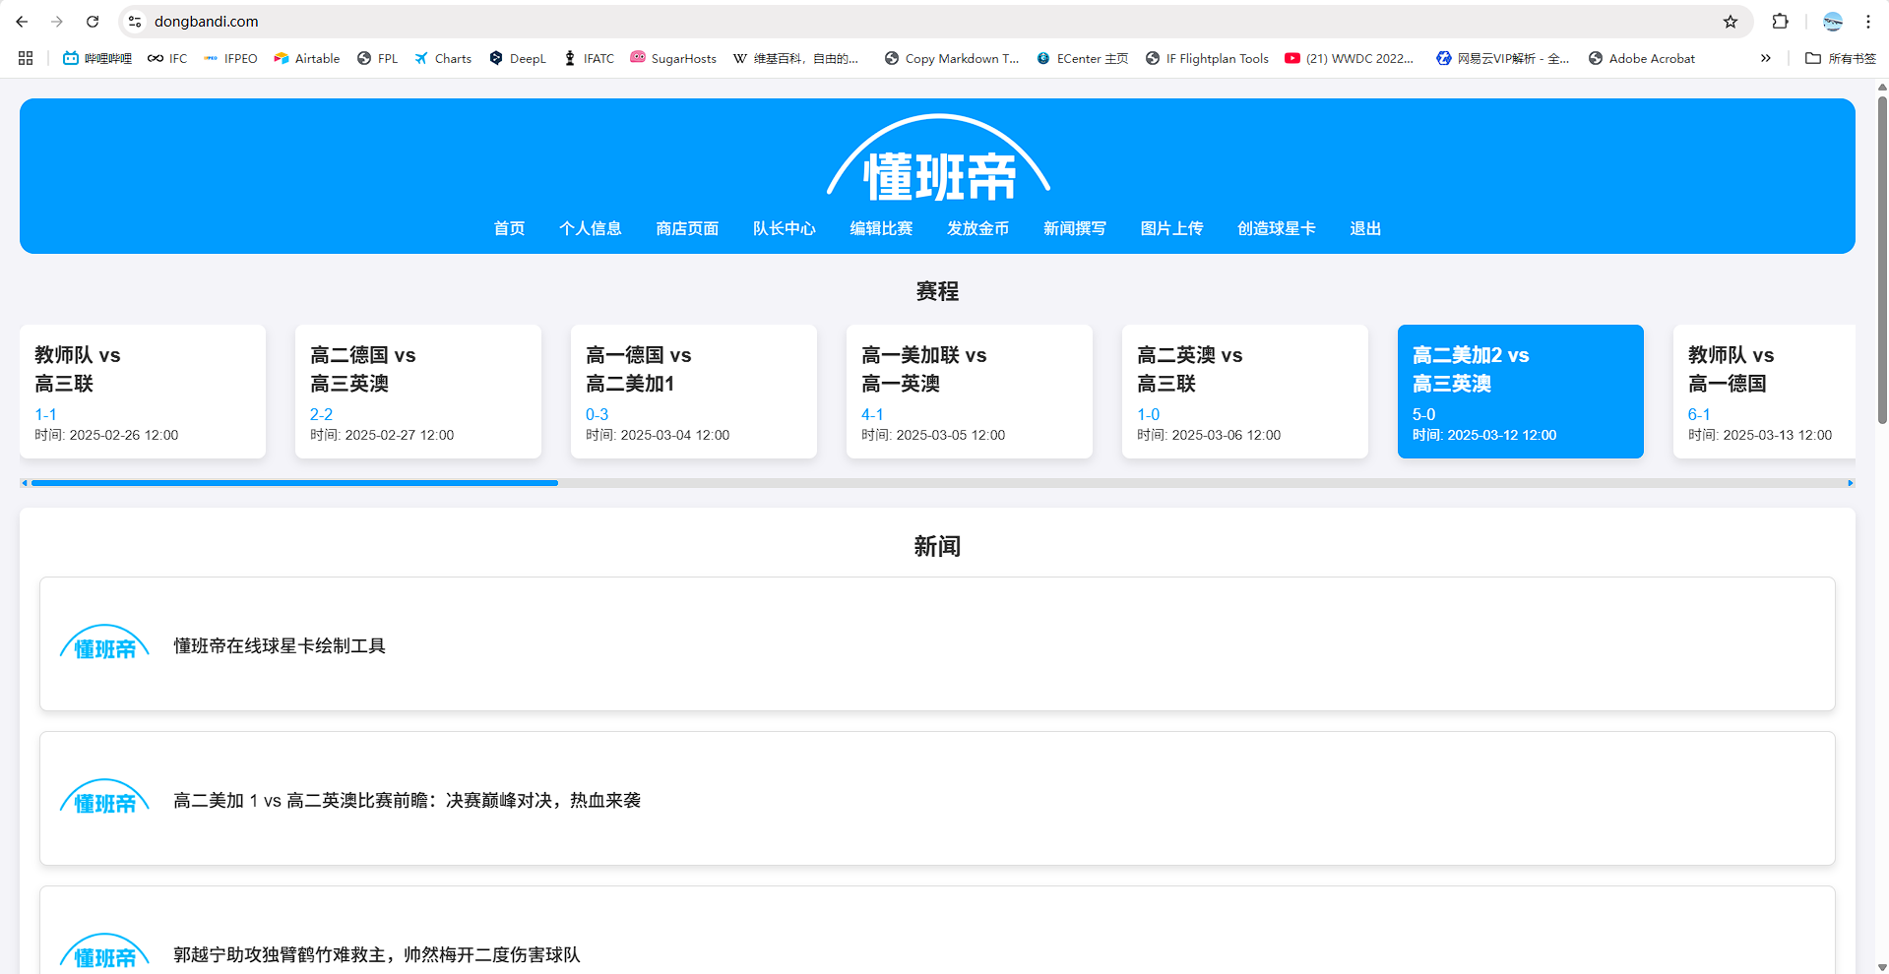Open the SugarHosts bookmark
Viewport: 1889px width, 974px height.
673,58
